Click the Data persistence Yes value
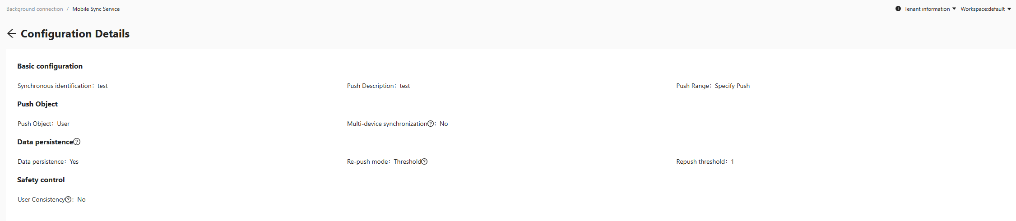The height and width of the screenshot is (221, 1016). click(74, 162)
